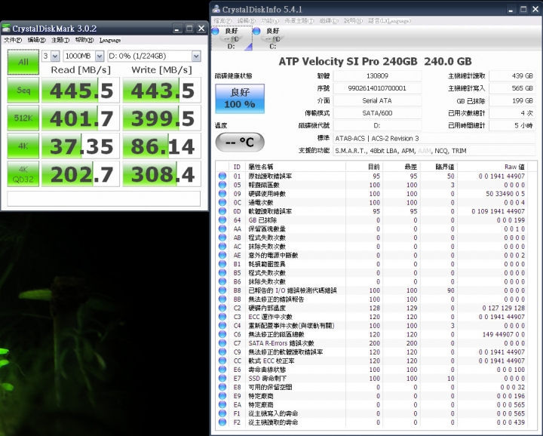Click status orb of attribute E6 row

(x=222, y=370)
